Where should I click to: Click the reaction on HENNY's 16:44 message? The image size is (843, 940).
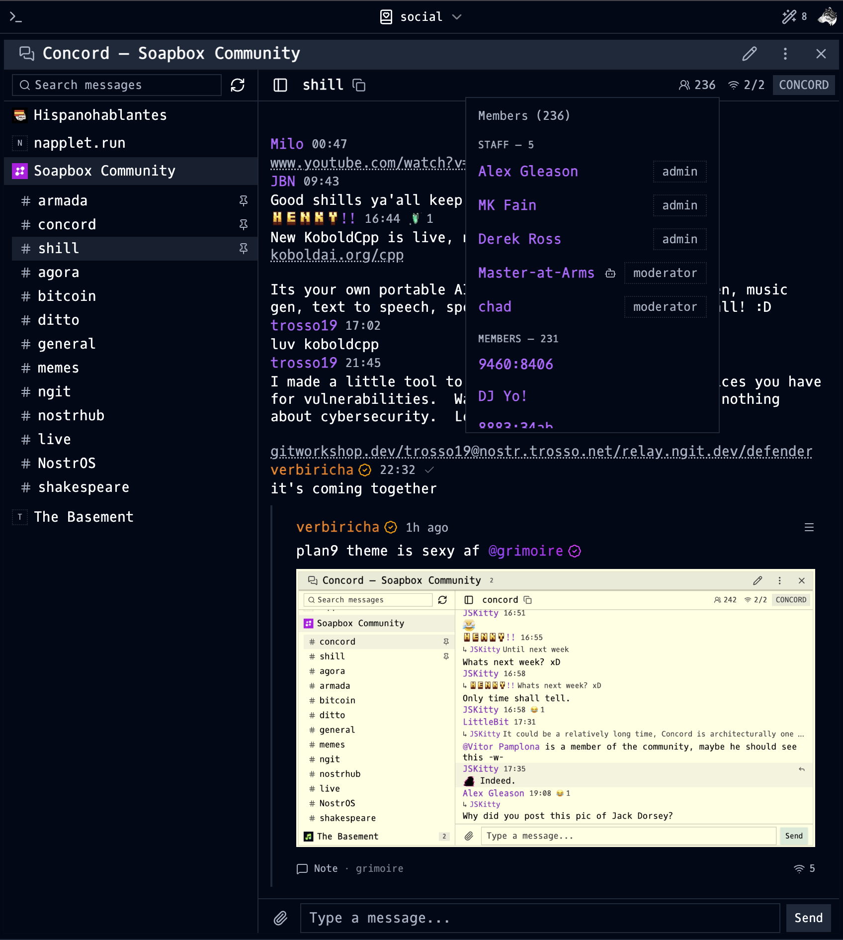(422, 219)
